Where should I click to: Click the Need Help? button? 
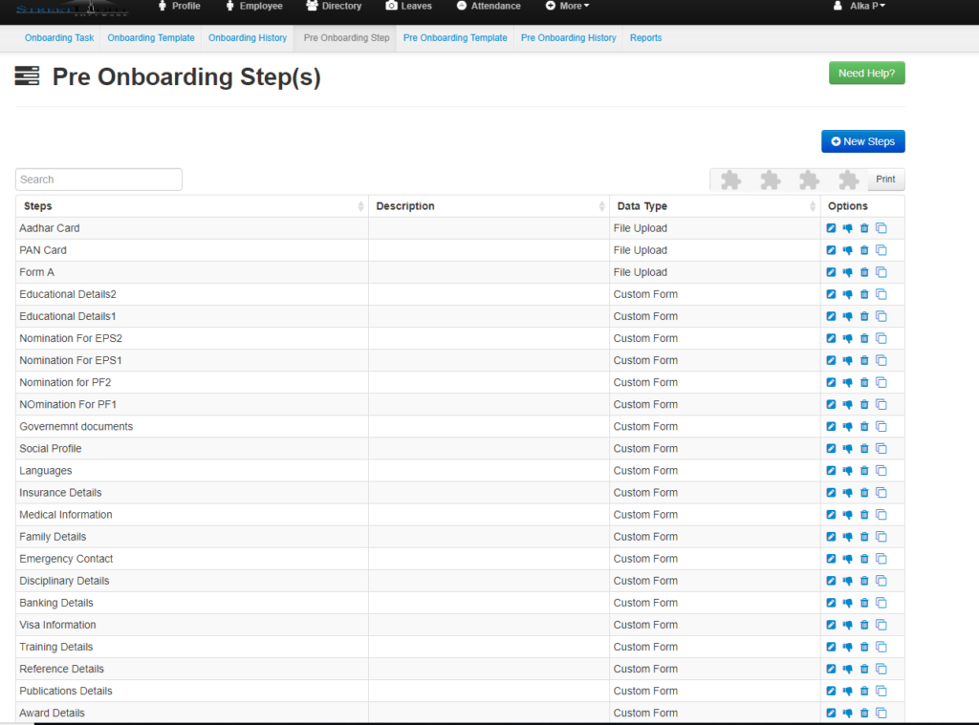click(x=866, y=73)
